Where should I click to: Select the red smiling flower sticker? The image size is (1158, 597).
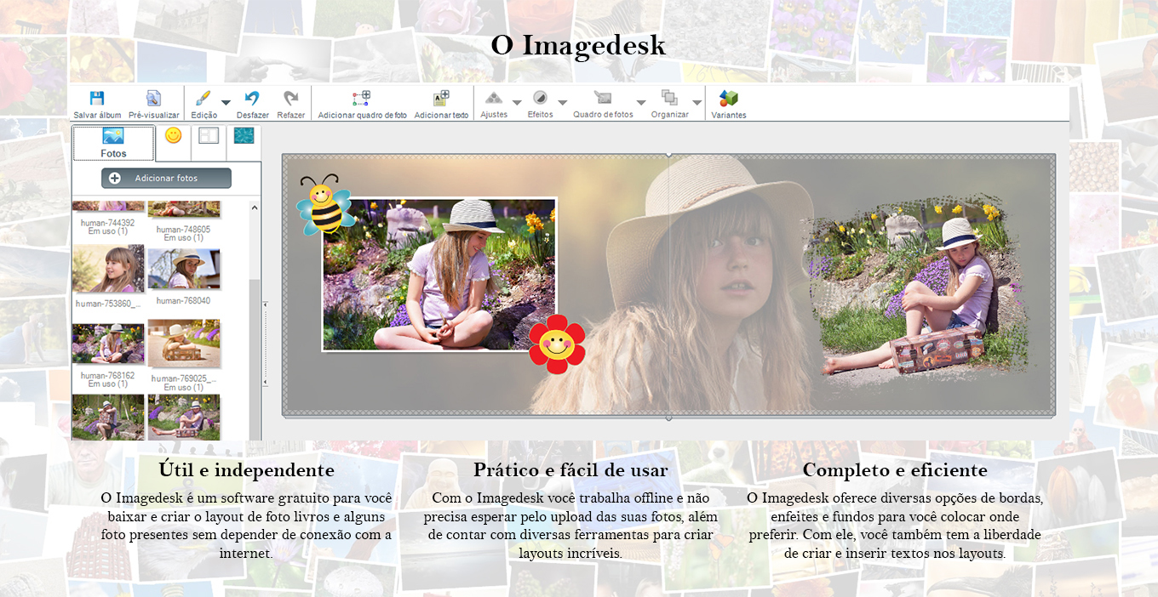[x=557, y=344]
